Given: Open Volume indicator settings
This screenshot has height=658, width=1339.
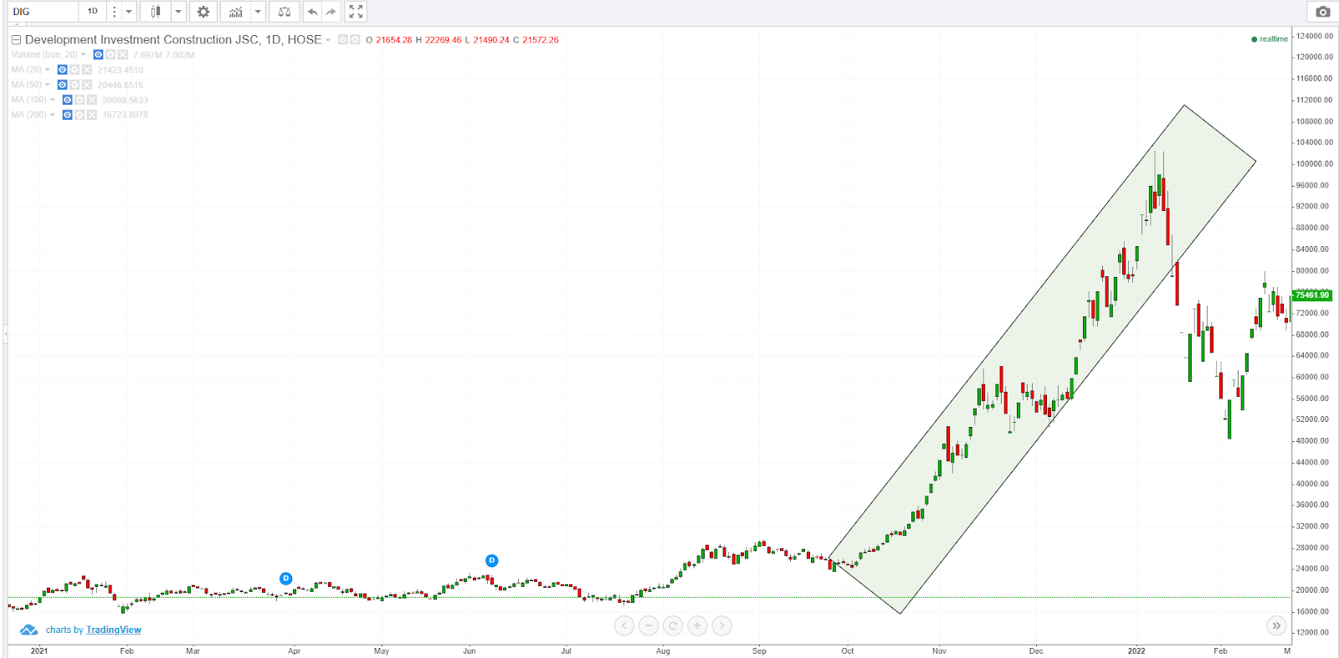Looking at the screenshot, I should click(x=110, y=54).
